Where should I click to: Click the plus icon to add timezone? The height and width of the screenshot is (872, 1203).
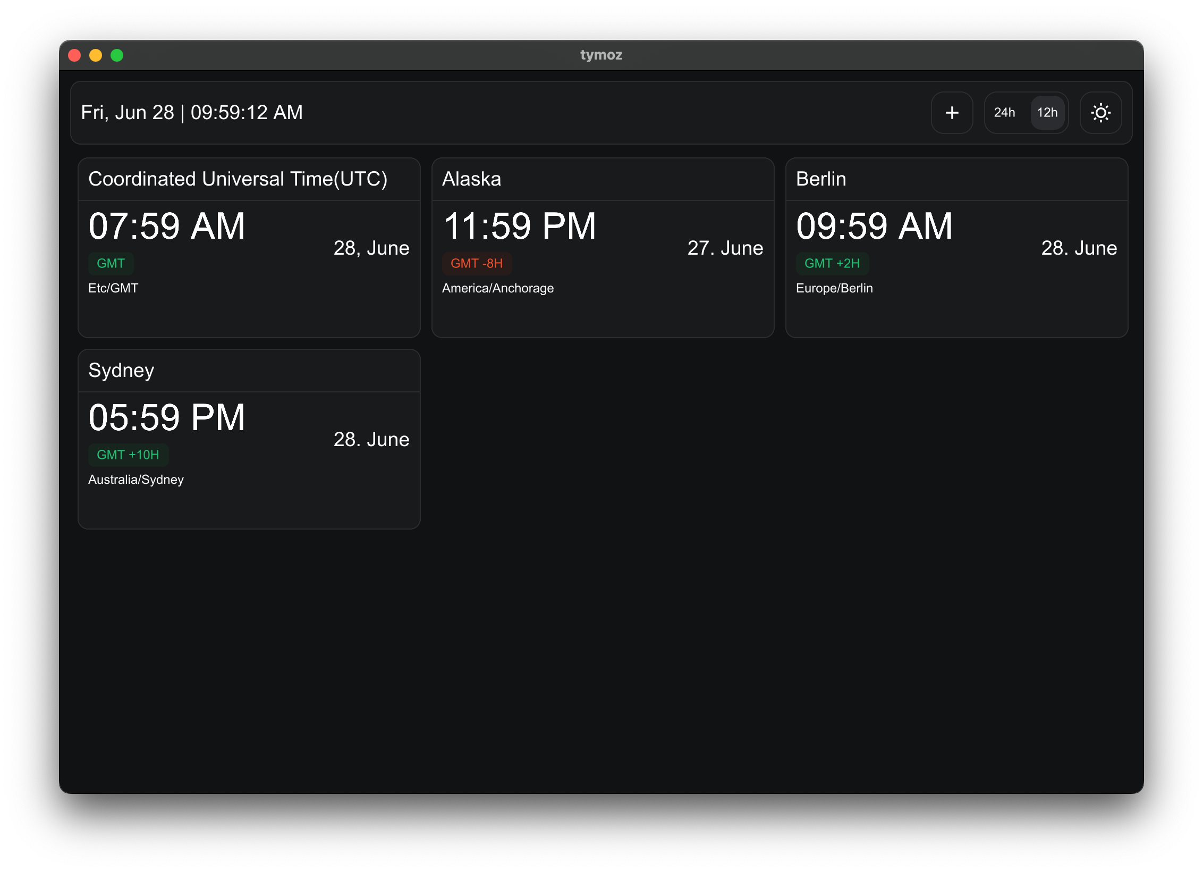tap(952, 113)
